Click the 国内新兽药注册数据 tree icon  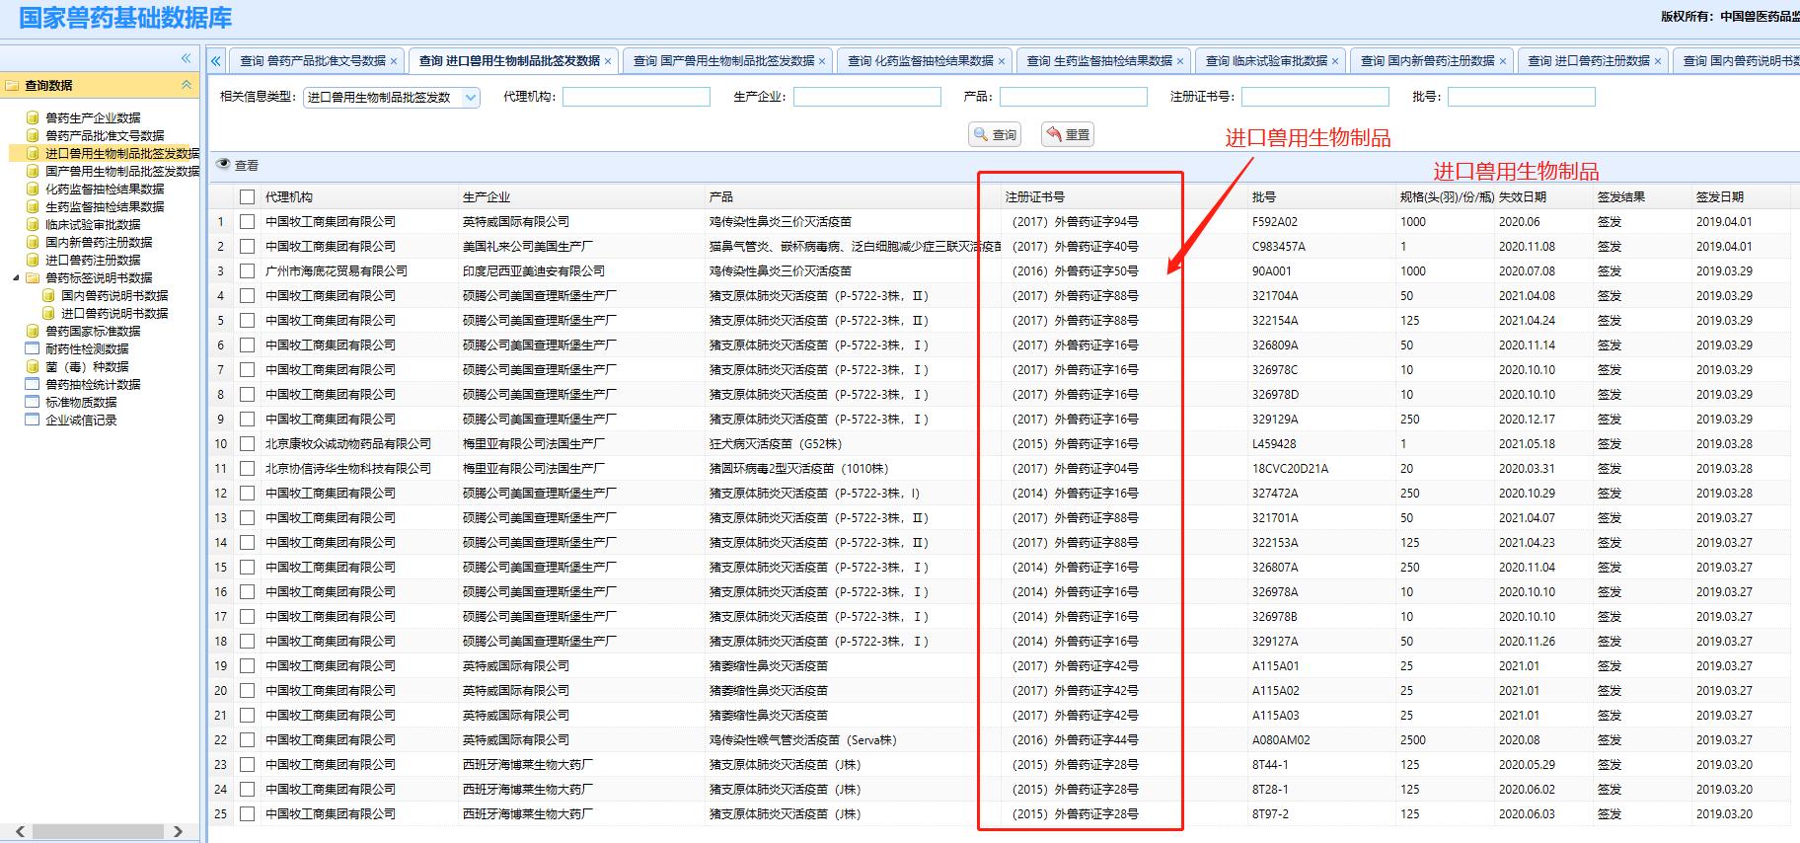33,242
